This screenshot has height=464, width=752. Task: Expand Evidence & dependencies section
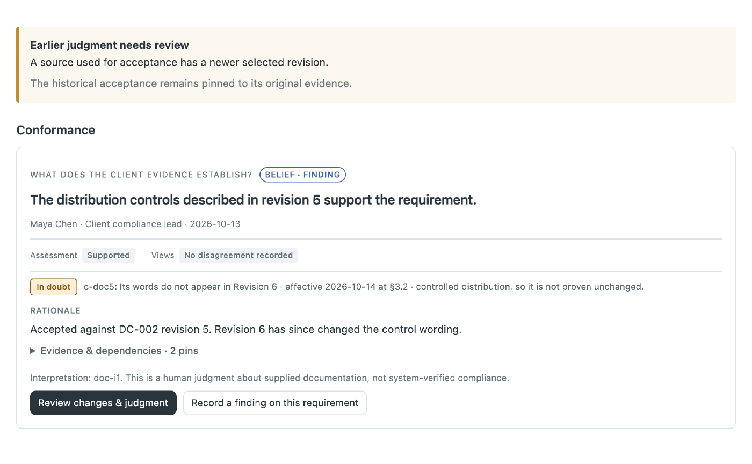(x=114, y=351)
